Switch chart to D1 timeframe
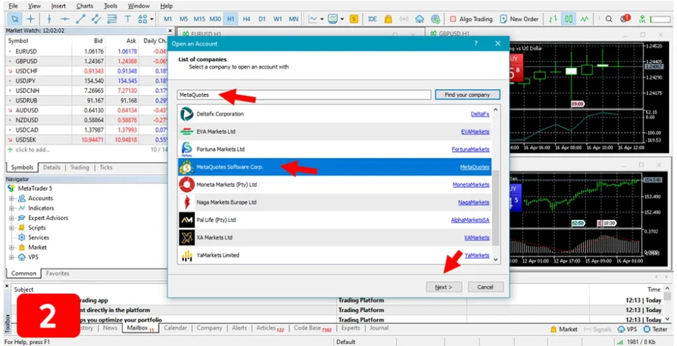This screenshot has height=346, width=677. pyautogui.click(x=262, y=19)
